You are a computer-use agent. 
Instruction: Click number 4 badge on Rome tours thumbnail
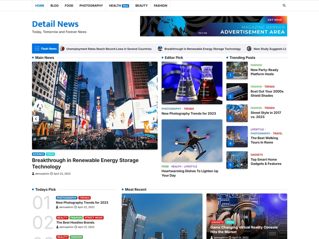230,143
